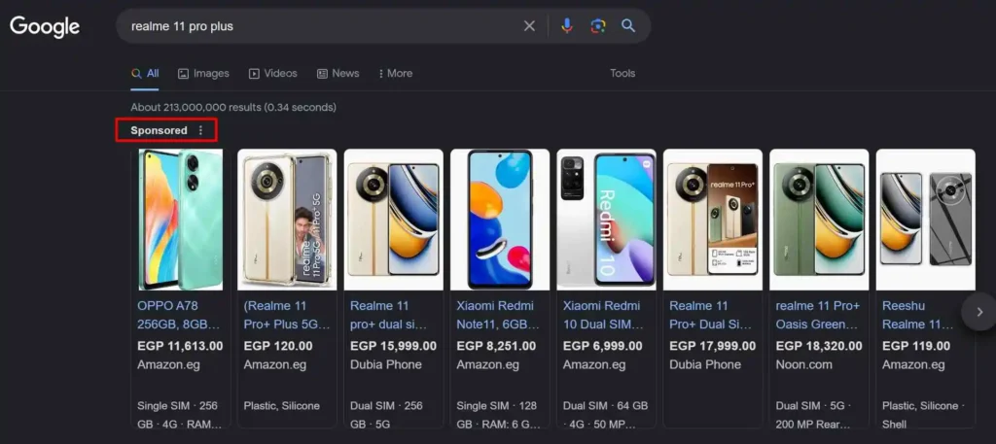Select the All tab
This screenshot has width=996, height=444.
tap(145, 74)
